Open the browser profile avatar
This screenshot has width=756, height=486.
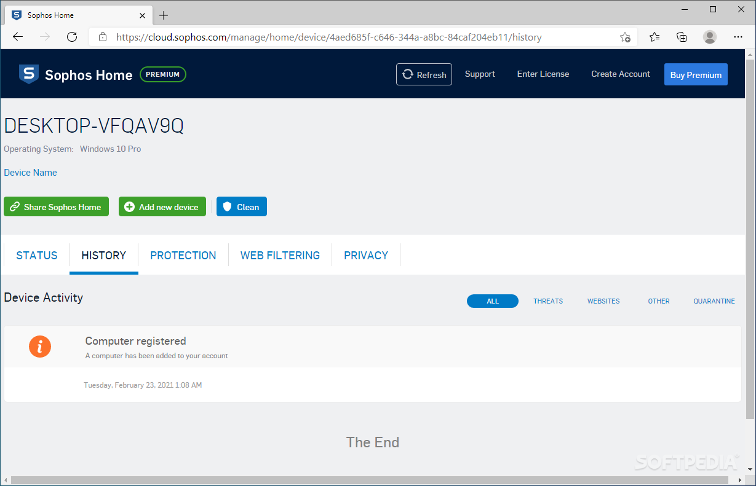[710, 37]
